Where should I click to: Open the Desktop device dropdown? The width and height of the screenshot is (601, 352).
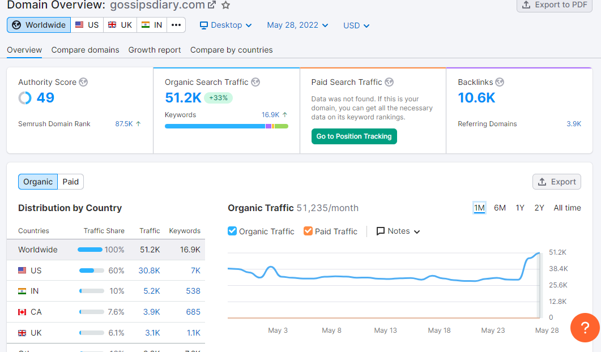coord(226,25)
